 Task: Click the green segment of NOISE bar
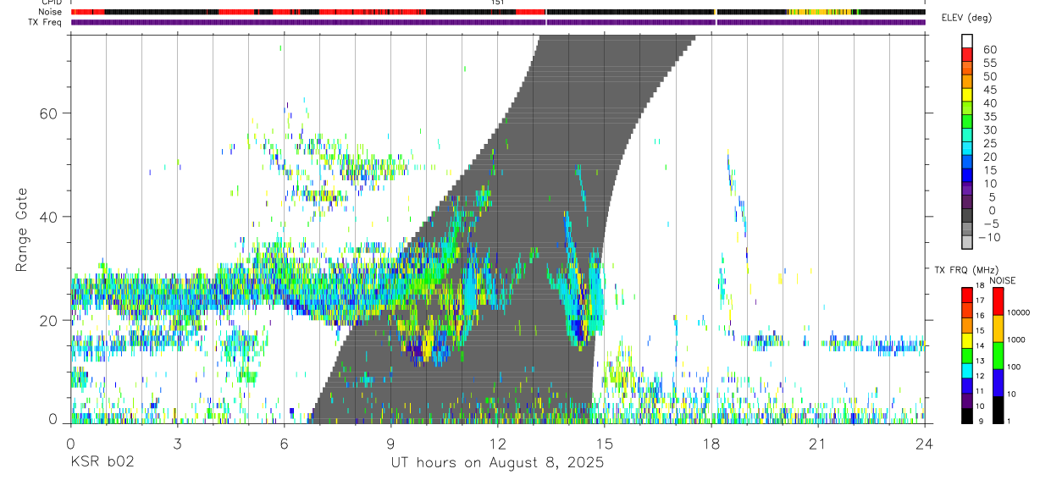pos(998,356)
